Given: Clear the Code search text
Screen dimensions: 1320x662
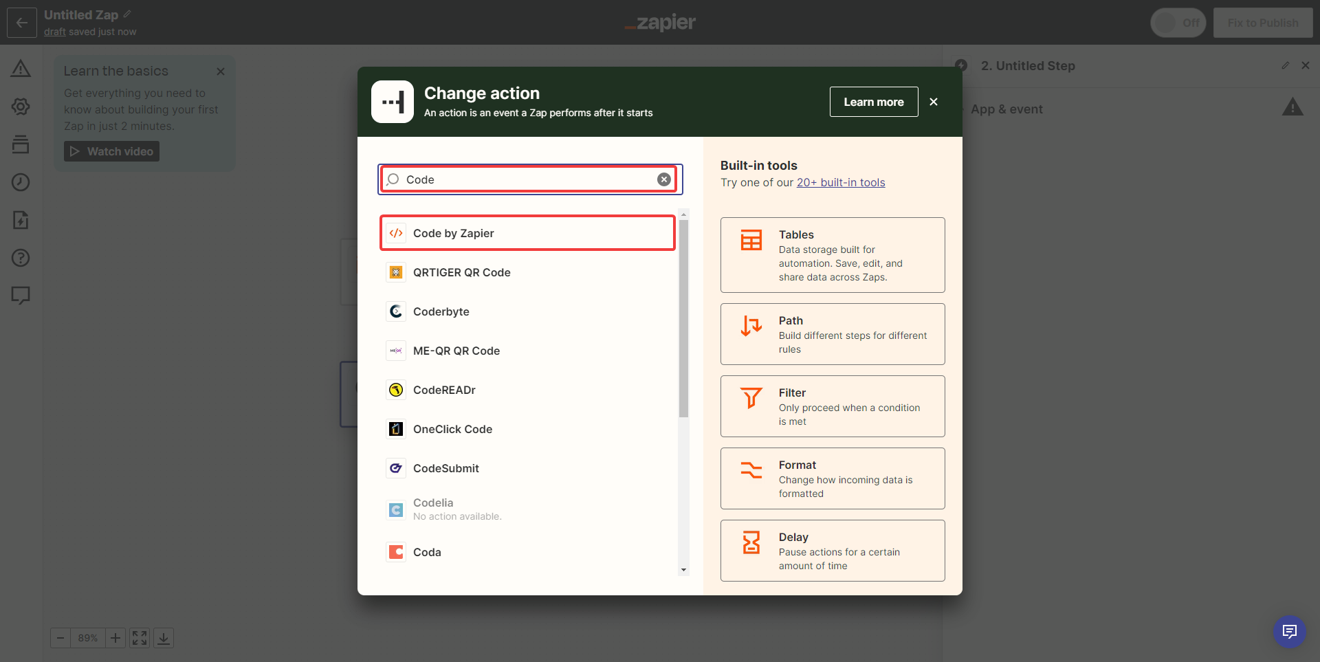Looking at the screenshot, I should point(664,179).
